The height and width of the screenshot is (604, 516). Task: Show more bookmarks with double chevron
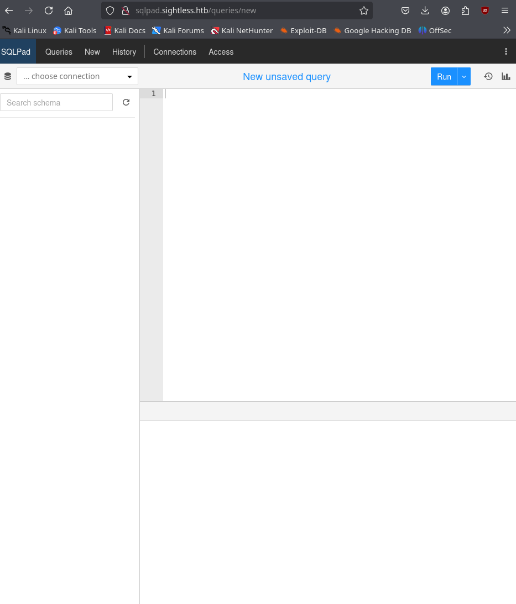tap(507, 30)
